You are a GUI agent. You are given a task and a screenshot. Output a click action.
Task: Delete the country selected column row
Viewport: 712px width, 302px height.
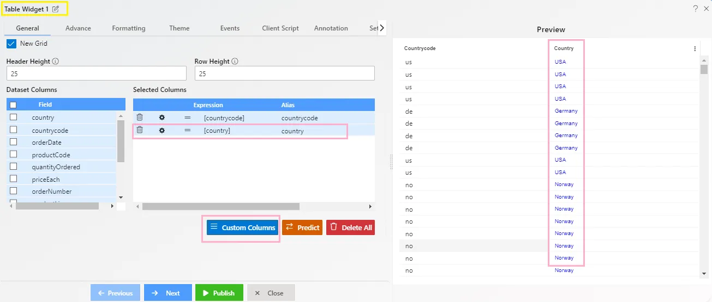[x=140, y=130]
